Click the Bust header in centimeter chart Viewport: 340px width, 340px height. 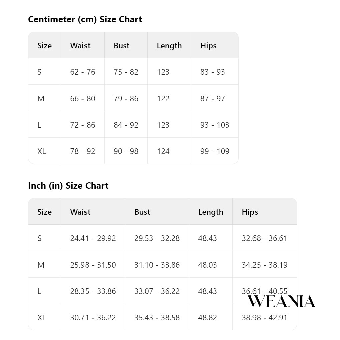(122, 45)
